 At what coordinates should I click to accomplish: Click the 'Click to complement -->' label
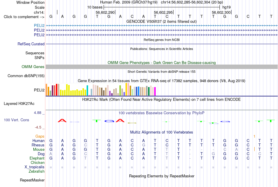[x=24, y=17]
